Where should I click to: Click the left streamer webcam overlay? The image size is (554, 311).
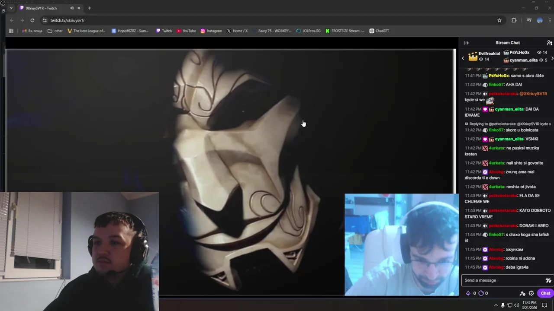pyautogui.click(x=79, y=251)
